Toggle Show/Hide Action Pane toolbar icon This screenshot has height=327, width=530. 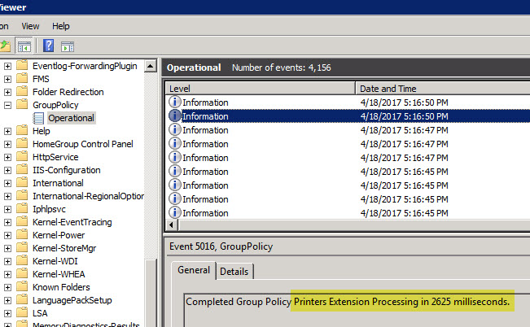pyautogui.click(x=68, y=46)
